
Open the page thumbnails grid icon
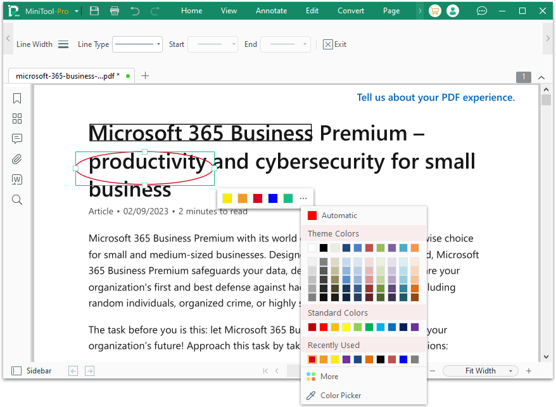click(x=17, y=119)
